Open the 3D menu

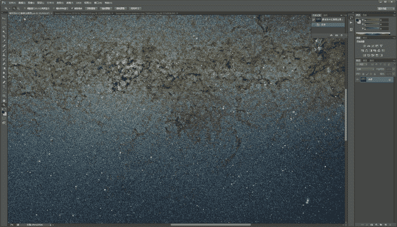pos(79,3)
